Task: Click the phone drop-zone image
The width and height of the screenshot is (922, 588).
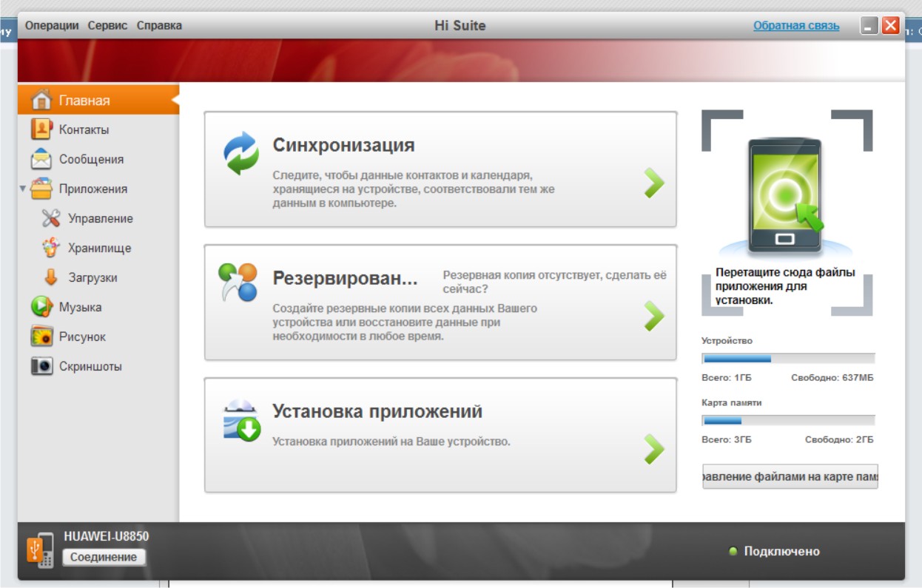Action: (785, 196)
